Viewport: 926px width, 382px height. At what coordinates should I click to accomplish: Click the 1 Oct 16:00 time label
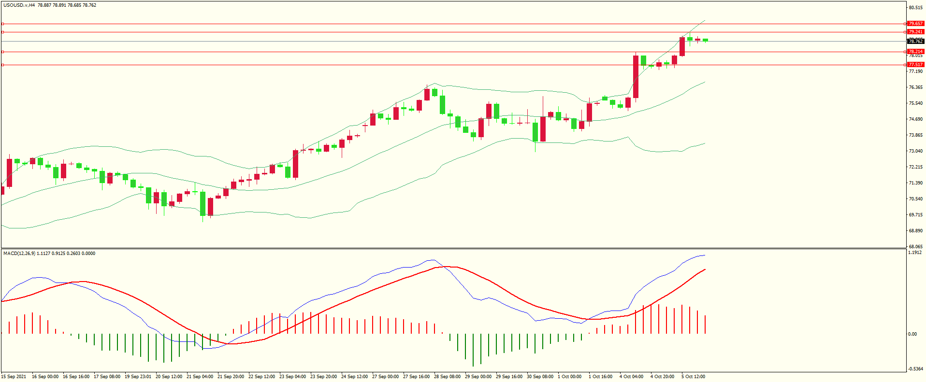pyautogui.click(x=601, y=377)
